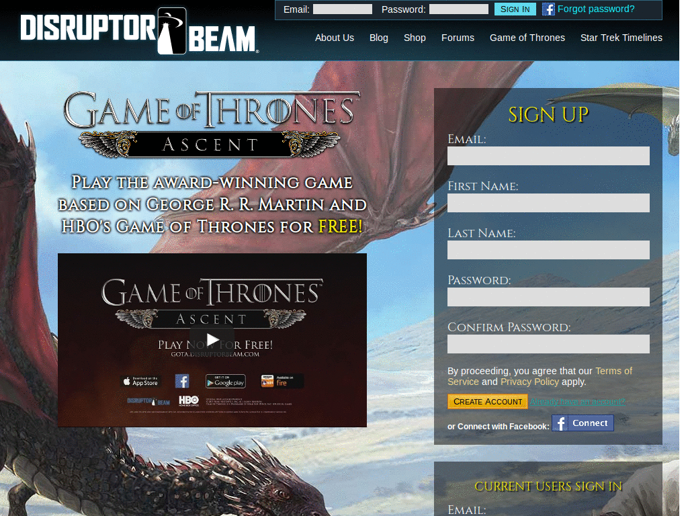Open the Privacy Policy link
Screen dimensions: 688x516
tap(529, 382)
